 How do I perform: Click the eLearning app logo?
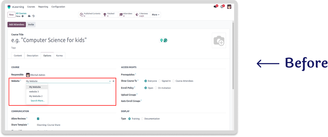pos(9,7)
